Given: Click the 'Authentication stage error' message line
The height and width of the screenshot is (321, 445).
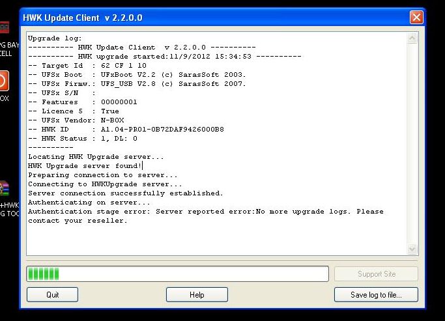Looking at the screenshot, I should pos(206,211).
